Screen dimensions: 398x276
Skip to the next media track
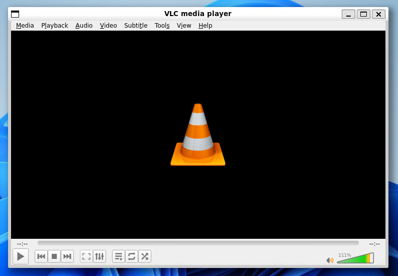click(67, 256)
